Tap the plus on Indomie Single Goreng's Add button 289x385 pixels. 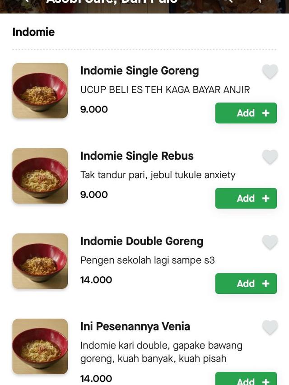265,113
